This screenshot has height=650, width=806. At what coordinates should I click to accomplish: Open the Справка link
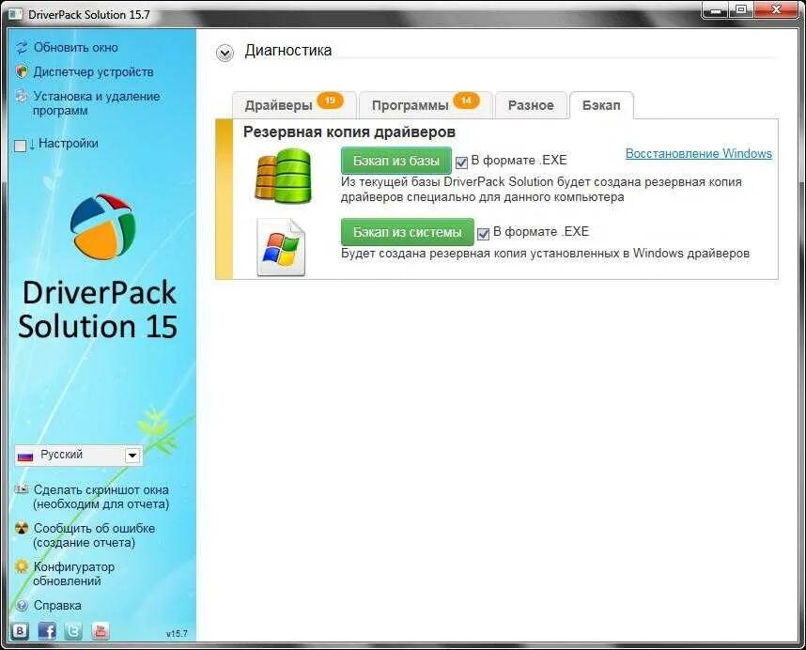(57, 605)
